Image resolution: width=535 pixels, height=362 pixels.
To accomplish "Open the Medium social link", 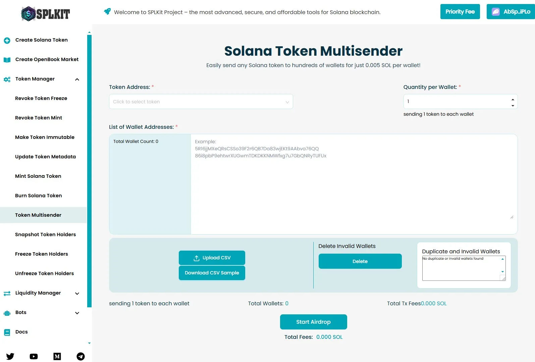I will (57, 356).
